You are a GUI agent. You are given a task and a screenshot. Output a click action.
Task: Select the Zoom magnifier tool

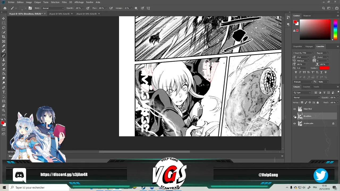[3, 110]
